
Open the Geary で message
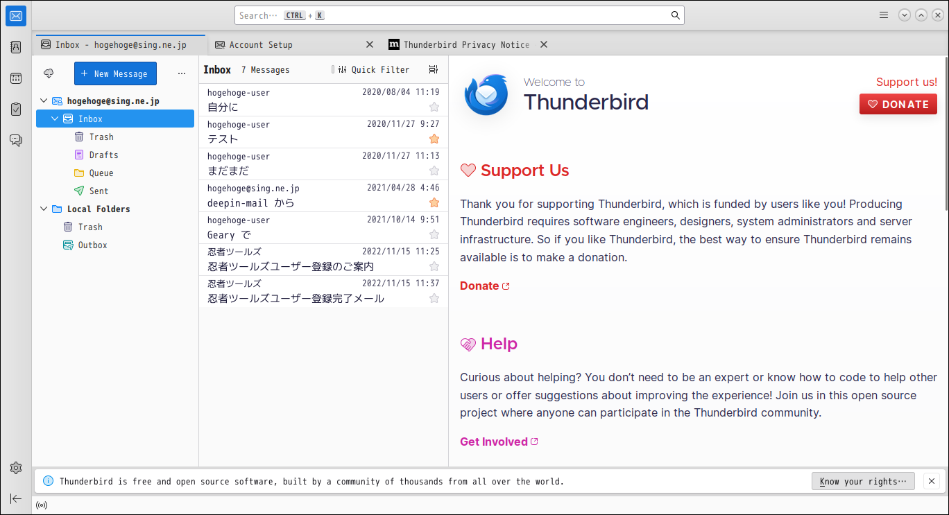tap(323, 227)
